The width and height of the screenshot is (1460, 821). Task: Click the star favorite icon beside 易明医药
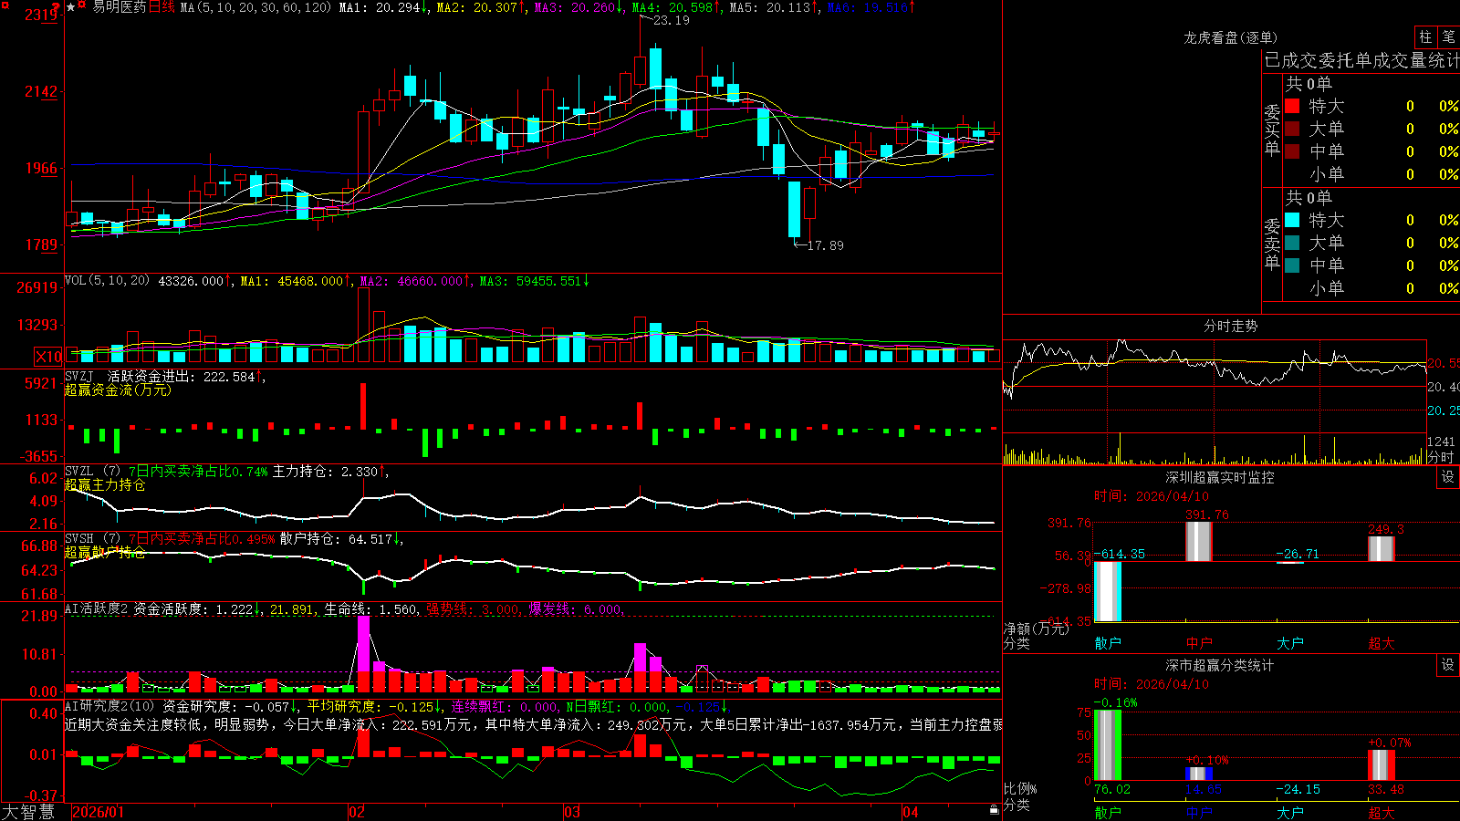point(71,7)
